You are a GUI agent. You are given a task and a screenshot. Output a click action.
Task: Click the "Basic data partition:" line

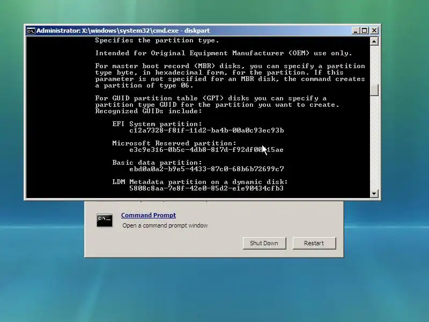[157, 163]
